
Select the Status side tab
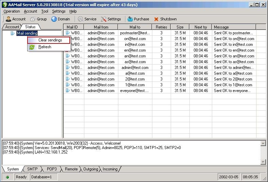30,27
